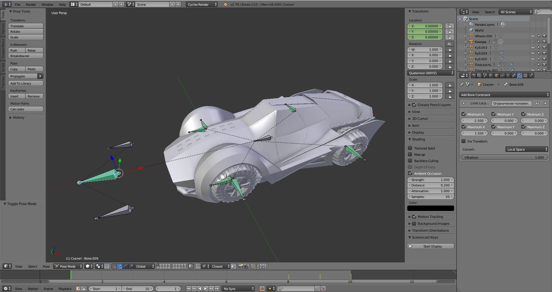Click the copy pose icon in viewport header

pyautogui.click(x=253, y=266)
